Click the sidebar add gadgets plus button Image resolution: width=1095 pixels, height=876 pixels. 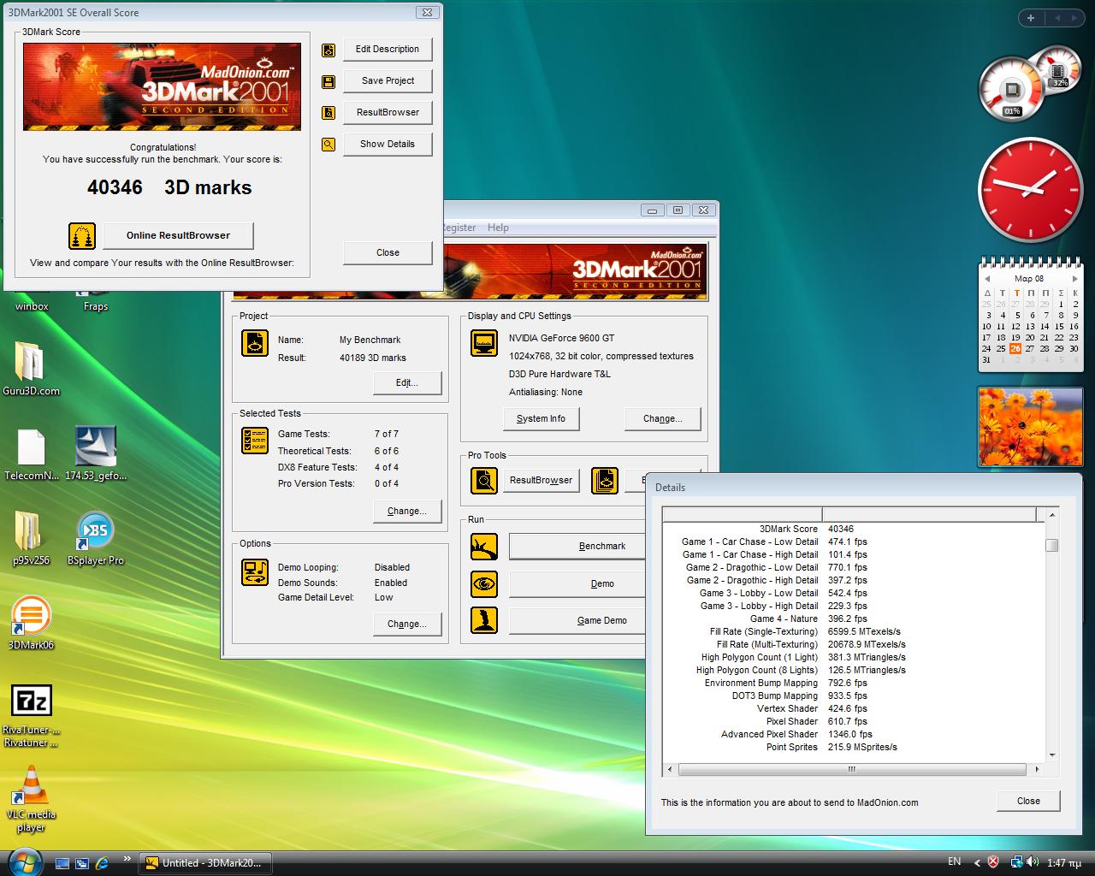click(1031, 18)
